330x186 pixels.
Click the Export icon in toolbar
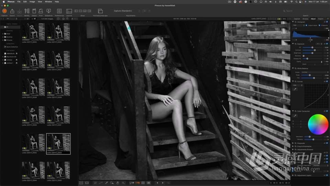12,11
